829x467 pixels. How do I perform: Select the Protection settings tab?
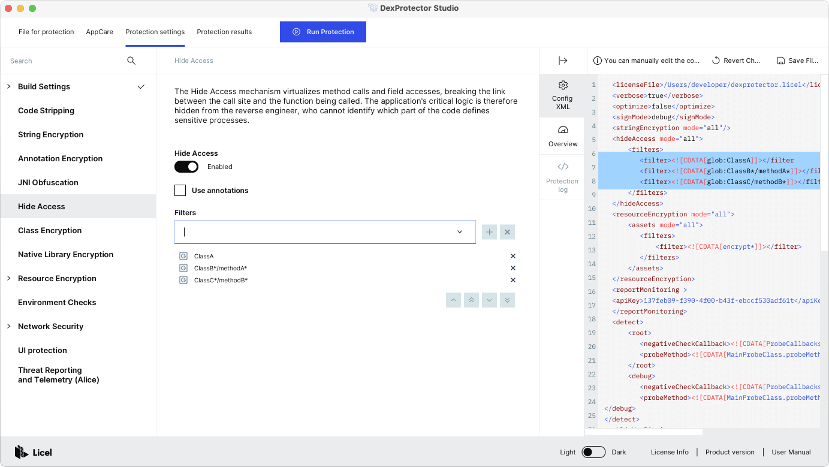pos(155,32)
